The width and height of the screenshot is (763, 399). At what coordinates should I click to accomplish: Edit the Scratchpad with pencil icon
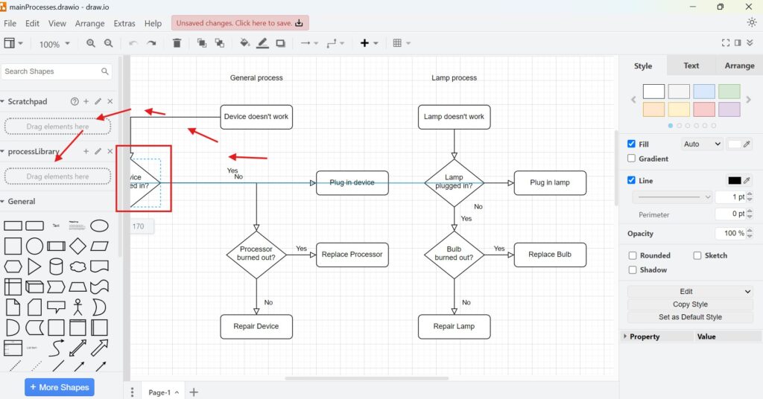(98, 101)
